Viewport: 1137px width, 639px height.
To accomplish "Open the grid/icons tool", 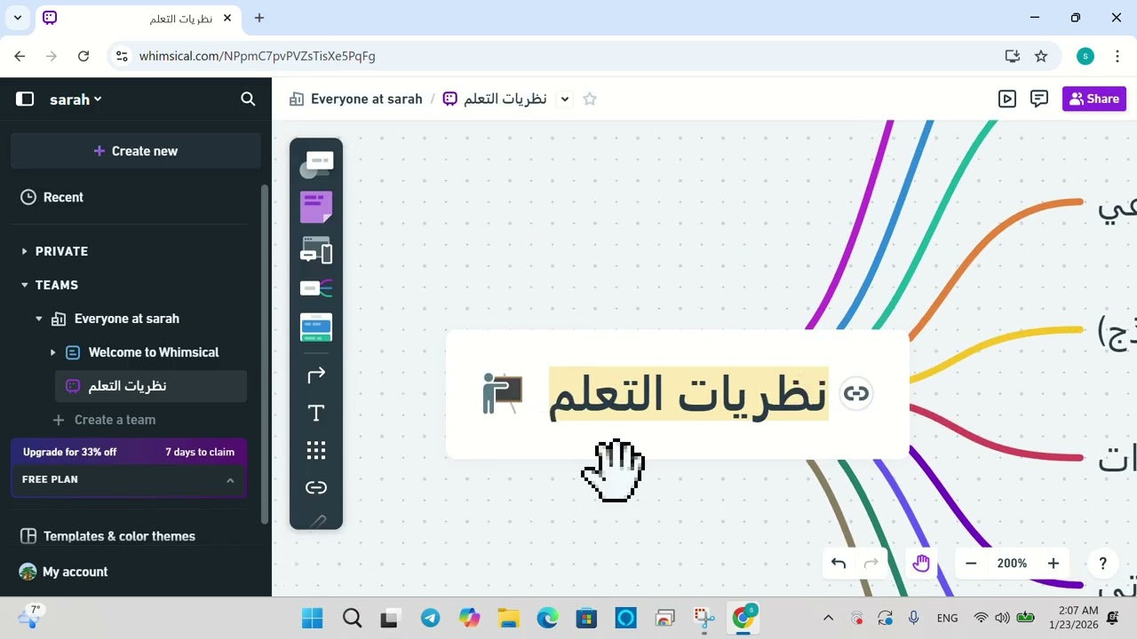I will coord(316,450).
